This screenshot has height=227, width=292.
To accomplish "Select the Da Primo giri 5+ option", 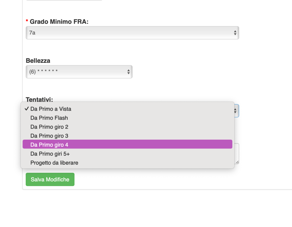I will click(50, 154).
